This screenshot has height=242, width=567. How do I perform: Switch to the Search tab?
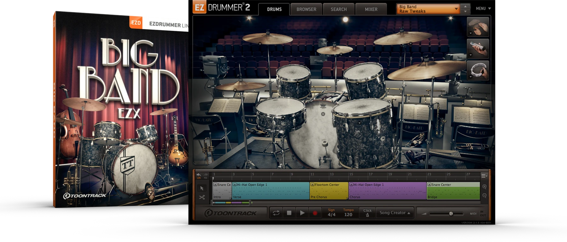339,9
